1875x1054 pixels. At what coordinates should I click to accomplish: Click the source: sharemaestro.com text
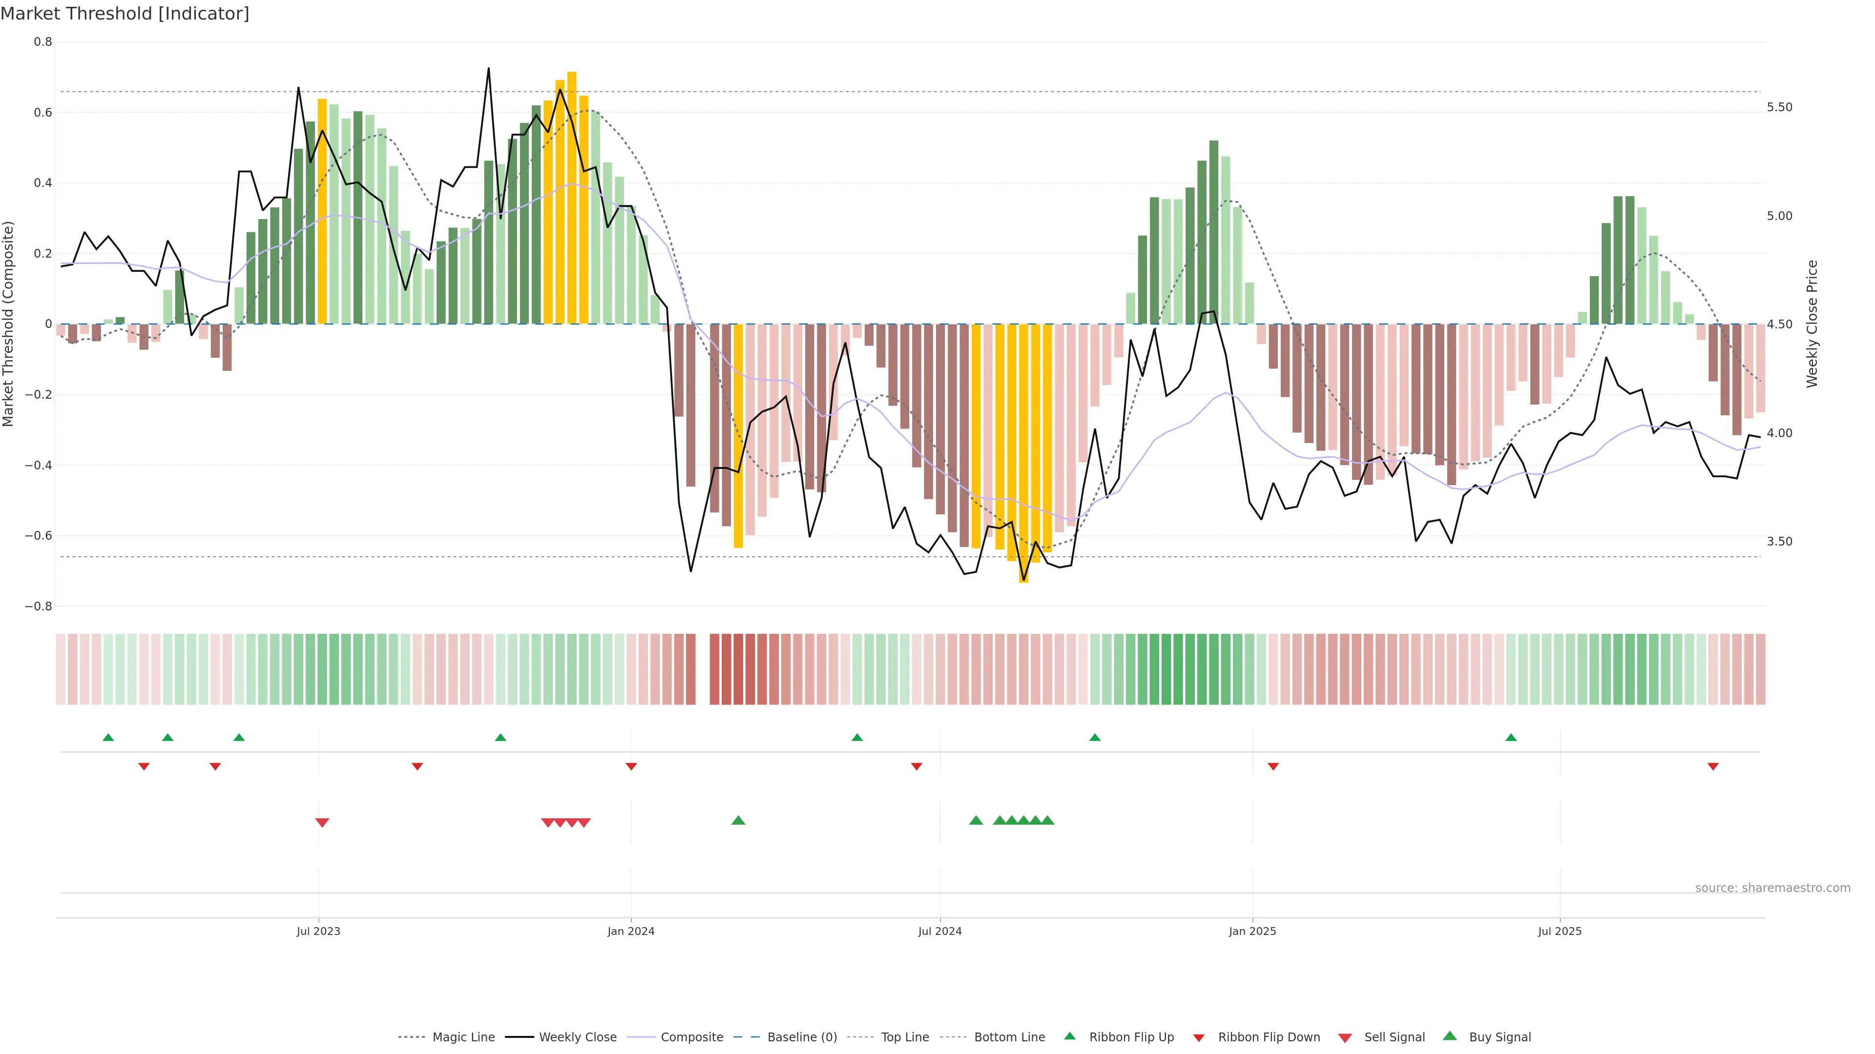click(x=1772, y=888)
